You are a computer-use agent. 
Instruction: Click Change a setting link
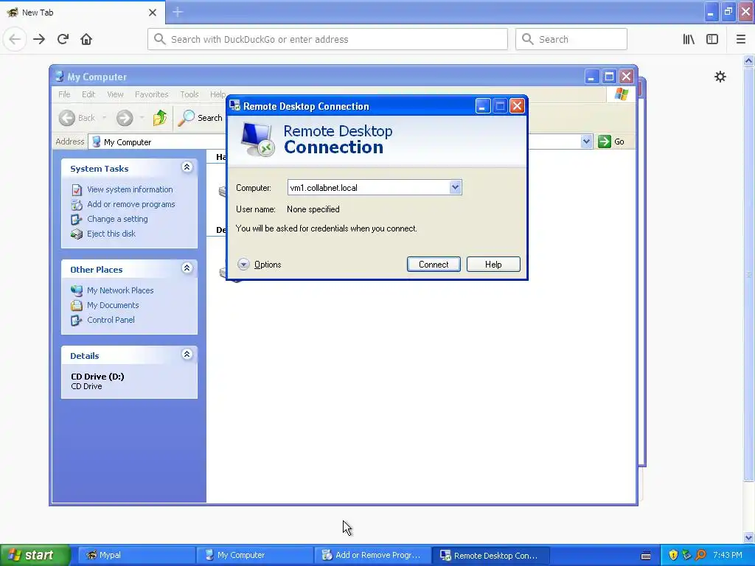pos(117,219)
